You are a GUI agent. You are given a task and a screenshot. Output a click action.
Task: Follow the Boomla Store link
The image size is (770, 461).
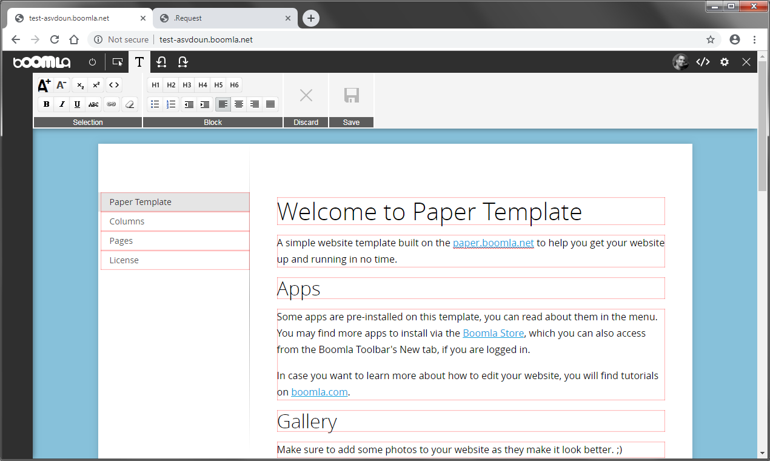[x=493, y=333]
